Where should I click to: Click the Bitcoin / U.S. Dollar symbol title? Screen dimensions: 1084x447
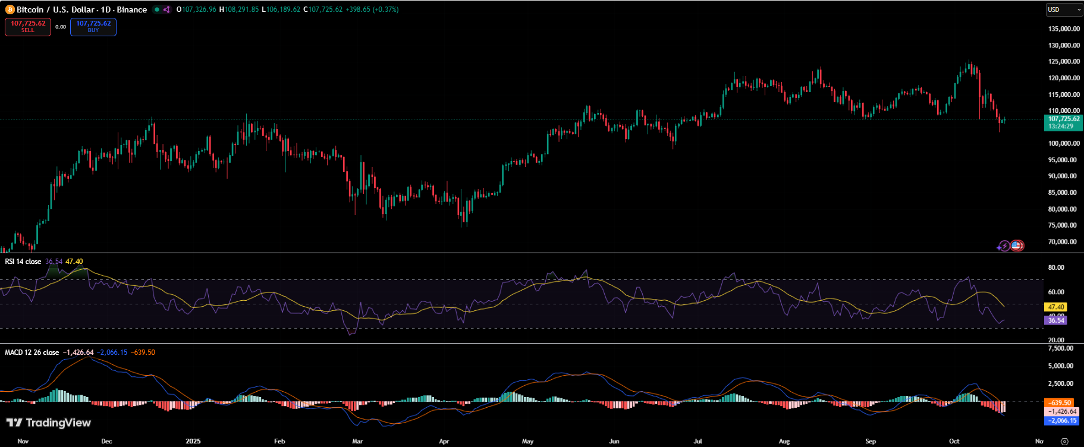click(x=81, y=10)
